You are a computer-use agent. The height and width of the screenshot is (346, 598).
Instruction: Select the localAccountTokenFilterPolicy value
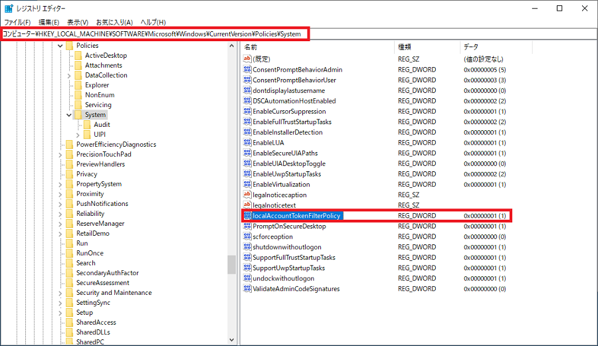[298, 216]
